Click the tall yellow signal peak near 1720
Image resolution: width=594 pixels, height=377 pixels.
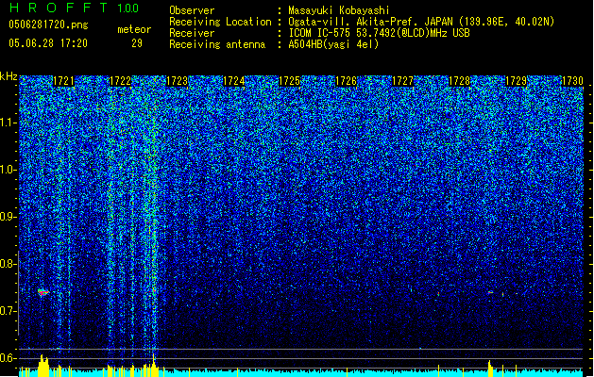[x=43, y=366]
